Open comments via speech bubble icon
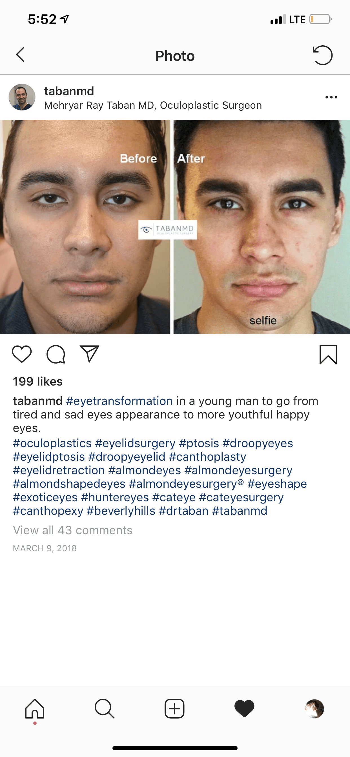The height and width of the screenshot is (757, 350). pos(56,354)
